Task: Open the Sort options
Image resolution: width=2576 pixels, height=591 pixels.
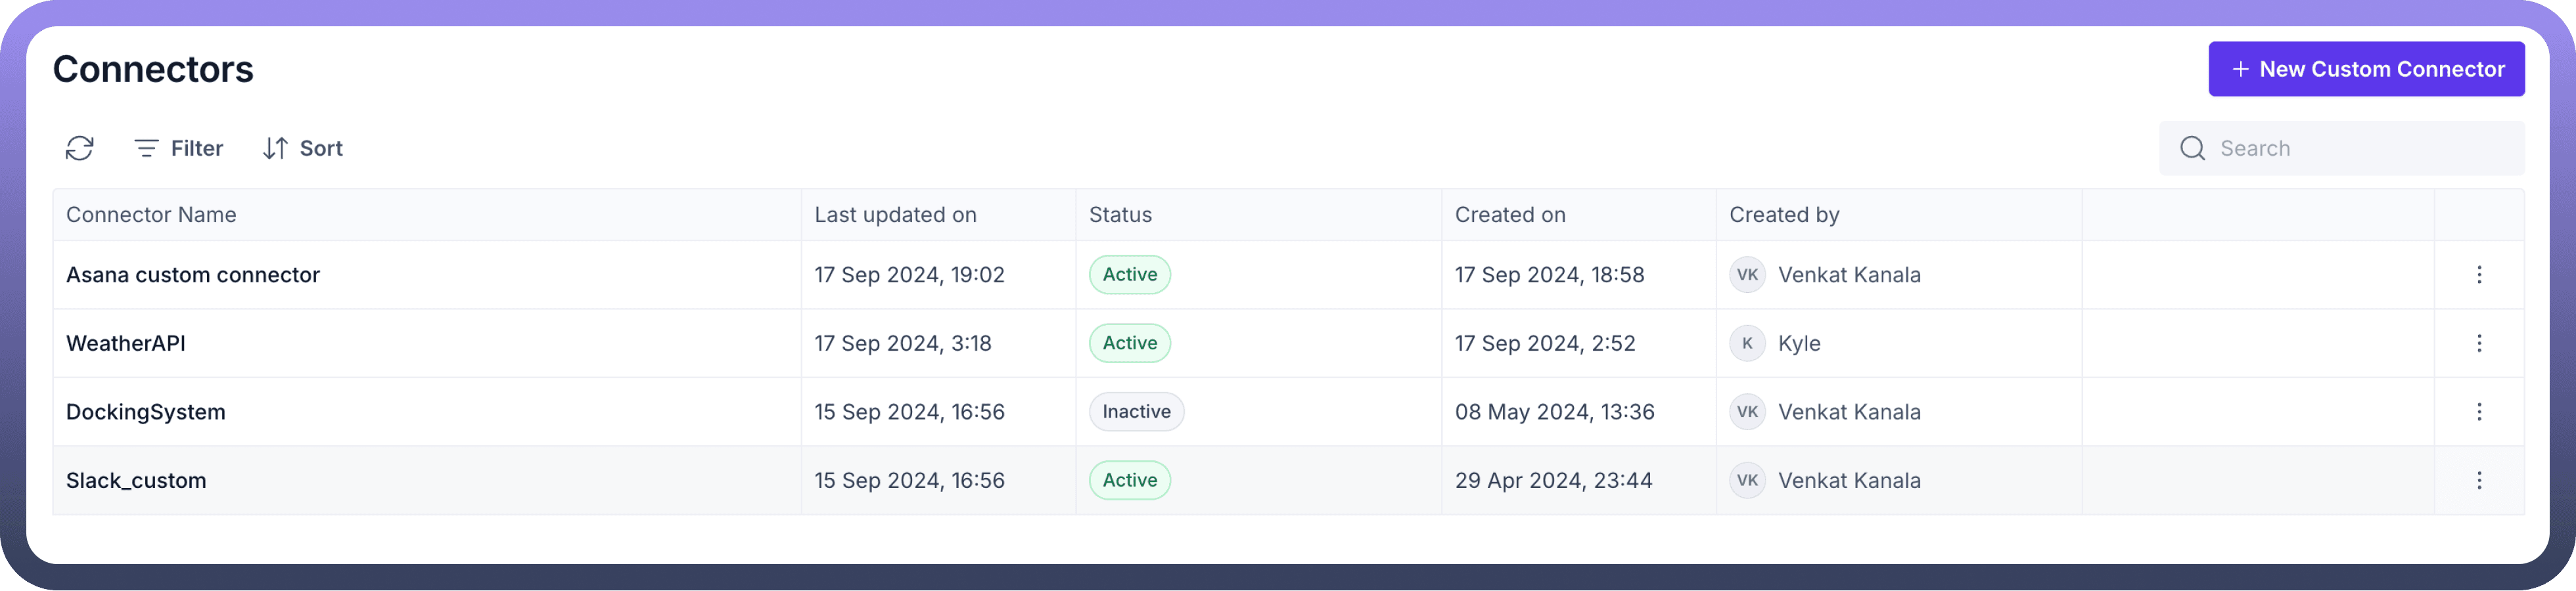Action: click(303, 148)
